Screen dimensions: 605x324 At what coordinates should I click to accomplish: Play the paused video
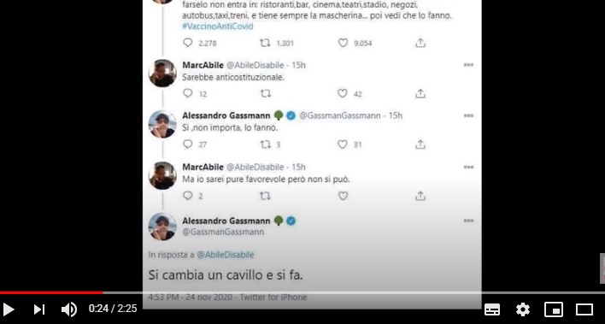click(x=8, y=309)
